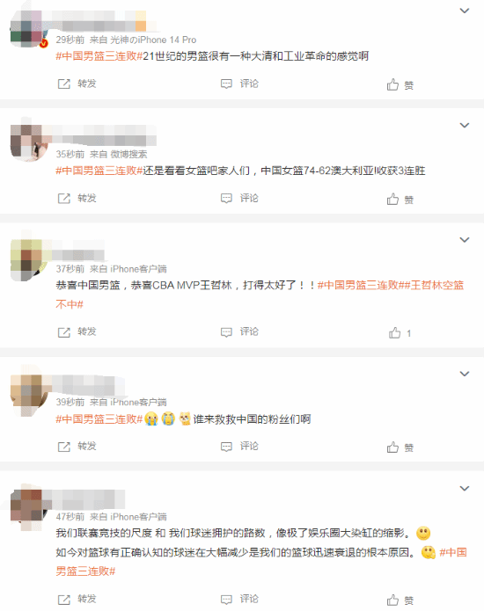Open avatar of the verified 29秒前 poster
484x611 pixels.
coord(28,29)
